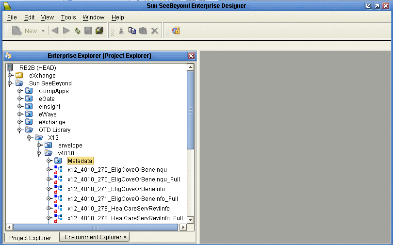Collapse the X12 folder node
Screen dimensions: 393x245
(29, 137)
